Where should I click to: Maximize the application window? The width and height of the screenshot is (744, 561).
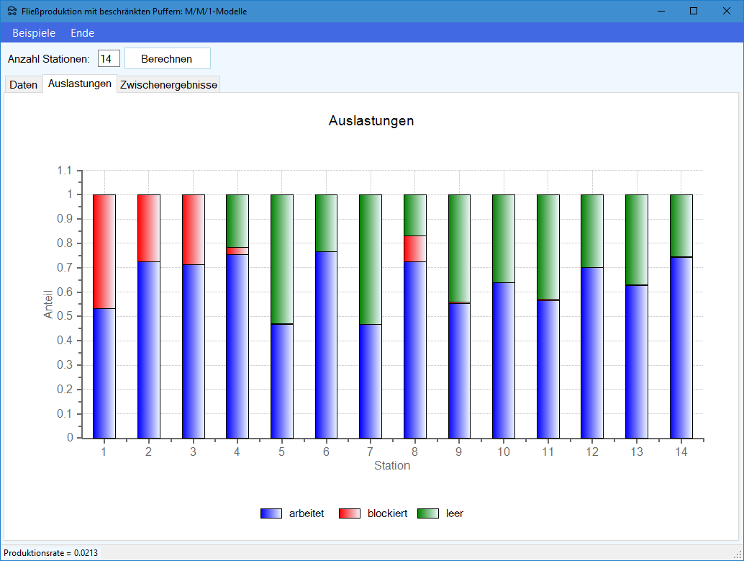coord(694,11)
